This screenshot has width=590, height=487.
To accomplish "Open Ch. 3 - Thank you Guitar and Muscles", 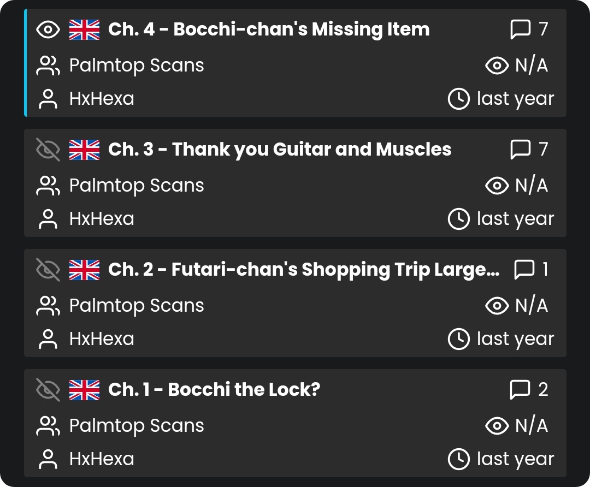I will [x=280, y=150].
